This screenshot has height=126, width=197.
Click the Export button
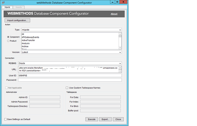(x=105, y=119)
